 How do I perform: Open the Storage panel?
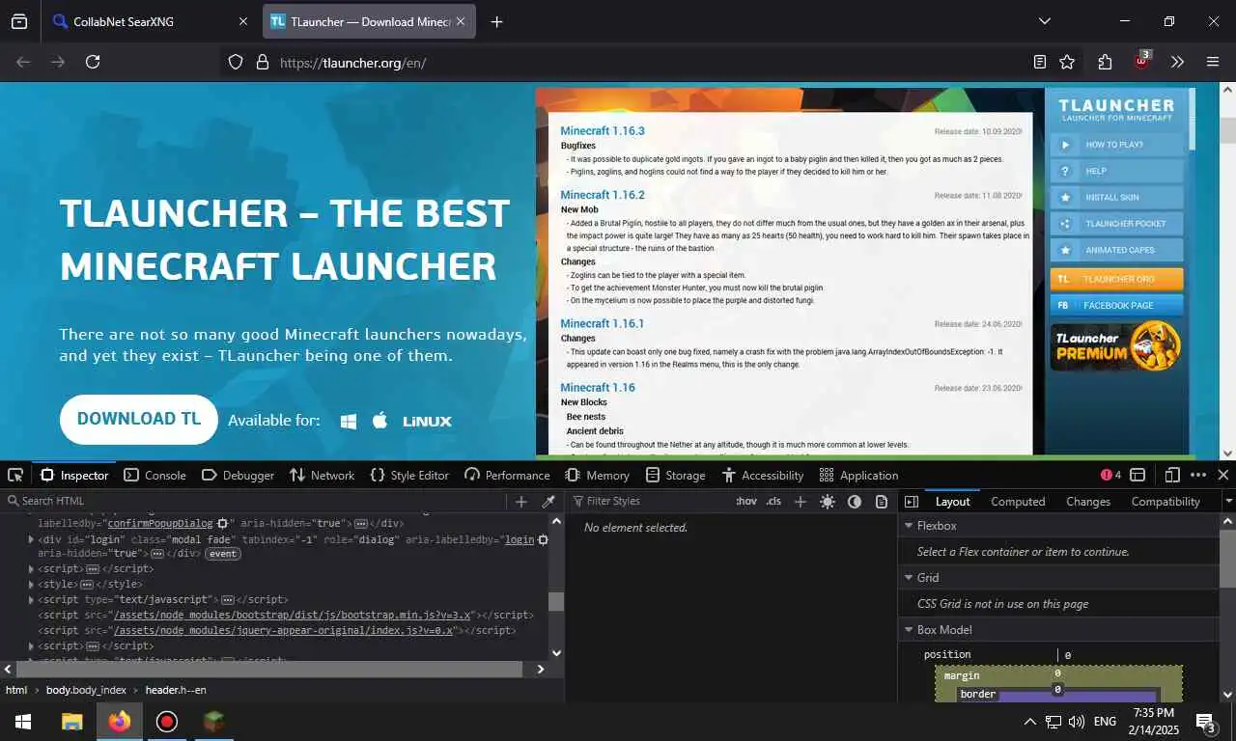click(675, 475)
